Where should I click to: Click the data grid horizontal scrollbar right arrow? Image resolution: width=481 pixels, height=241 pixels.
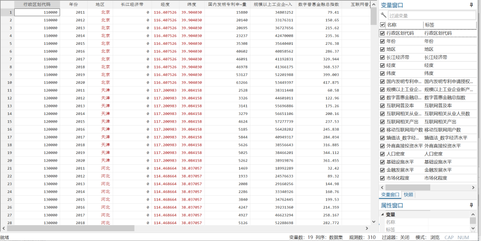tap(367, 228)
